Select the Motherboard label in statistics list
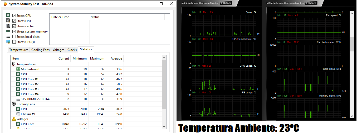This screenshot has width=357, height=133. (x=30, y=69)
